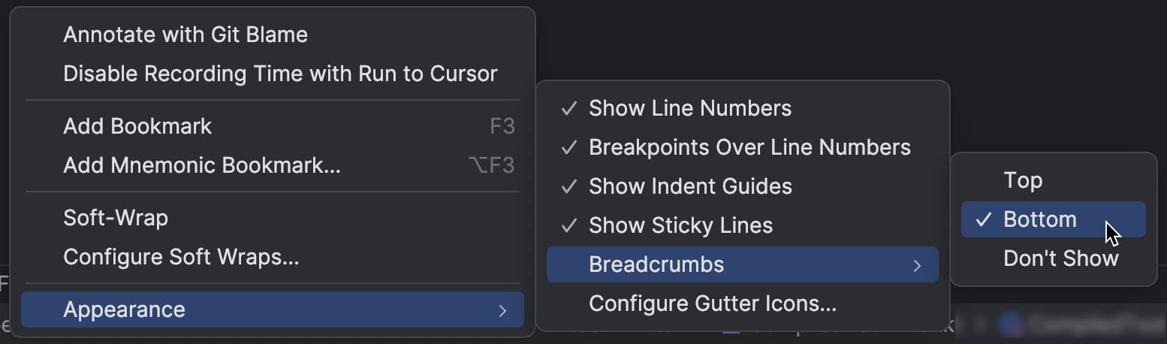
Task: Disable Breakpoints Over Line Numbers
Action: [749, 147]
